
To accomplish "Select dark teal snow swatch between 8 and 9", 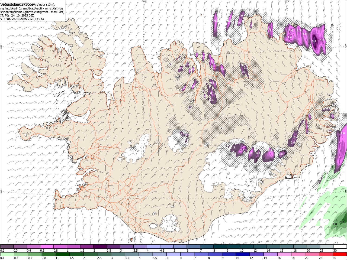I will click(220, 246).
